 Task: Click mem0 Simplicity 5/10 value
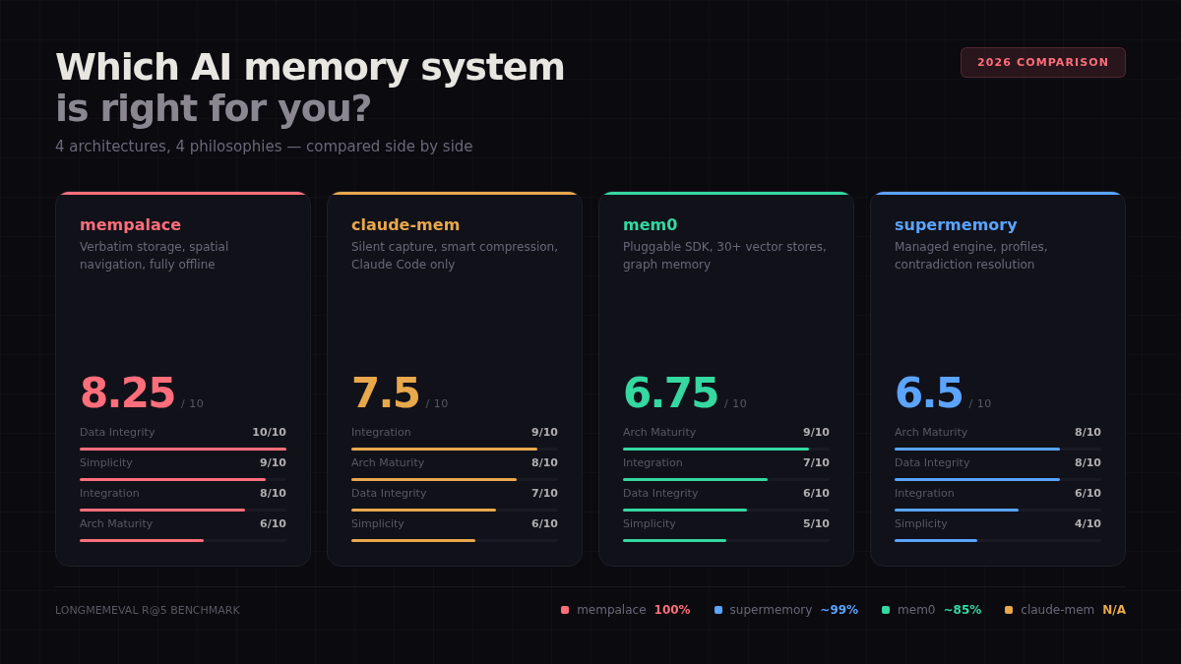pyautogui.click(x=816, y=523)
